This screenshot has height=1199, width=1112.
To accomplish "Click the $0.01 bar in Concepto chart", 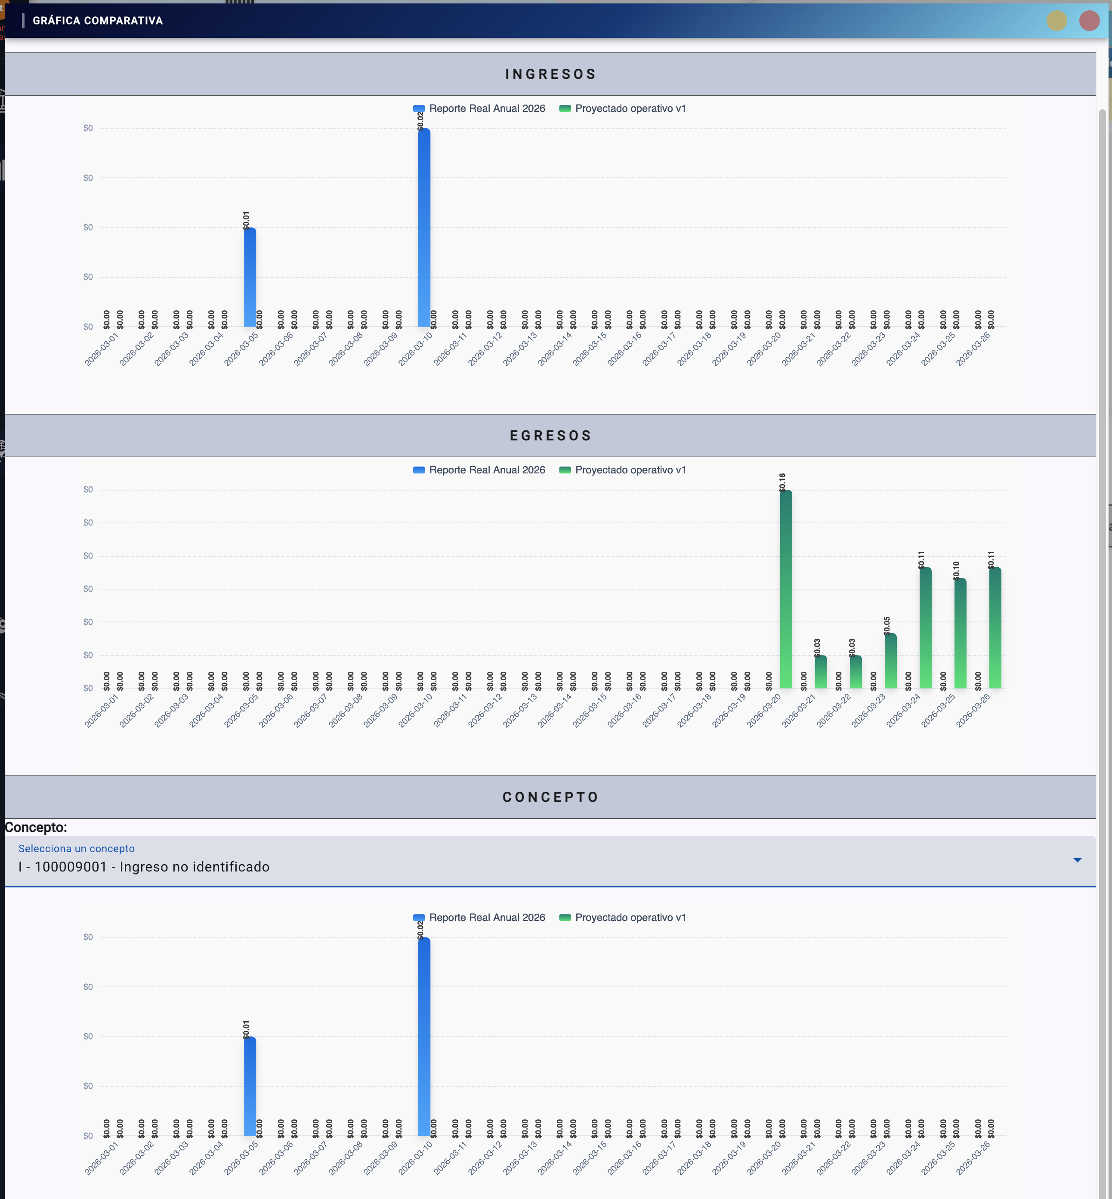I will pyautogui.click(x=250, y=1086).
